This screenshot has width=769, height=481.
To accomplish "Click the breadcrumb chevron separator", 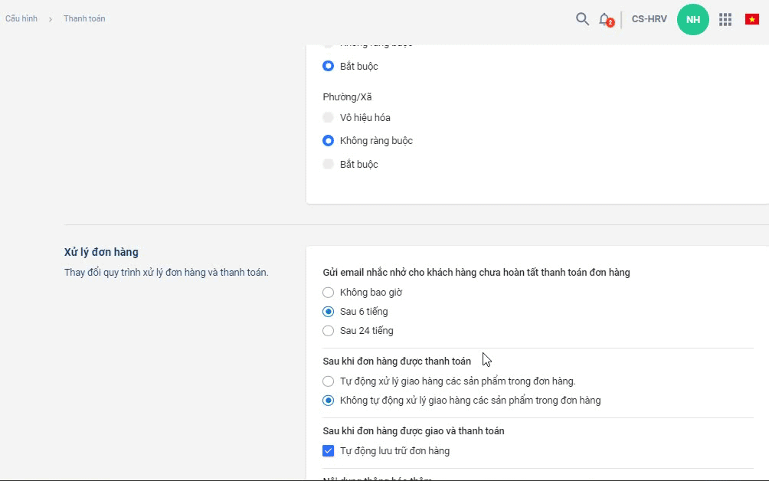I will pos(51,19).
